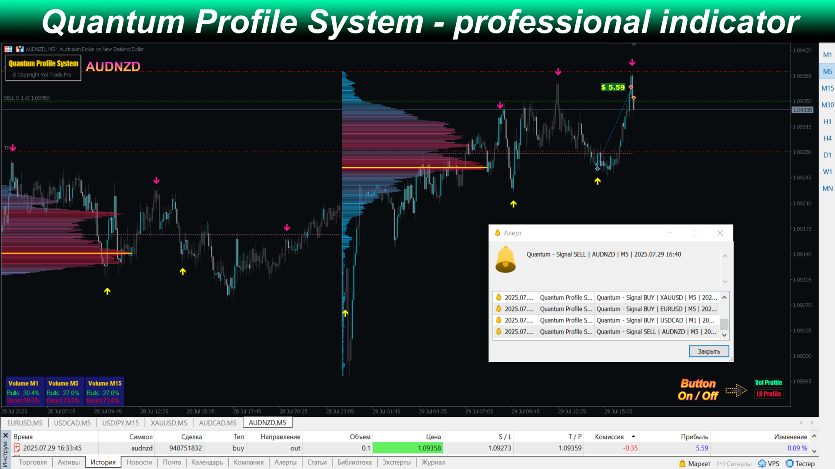Open the XAUUSD,M5 chart tab

(169, 423)
